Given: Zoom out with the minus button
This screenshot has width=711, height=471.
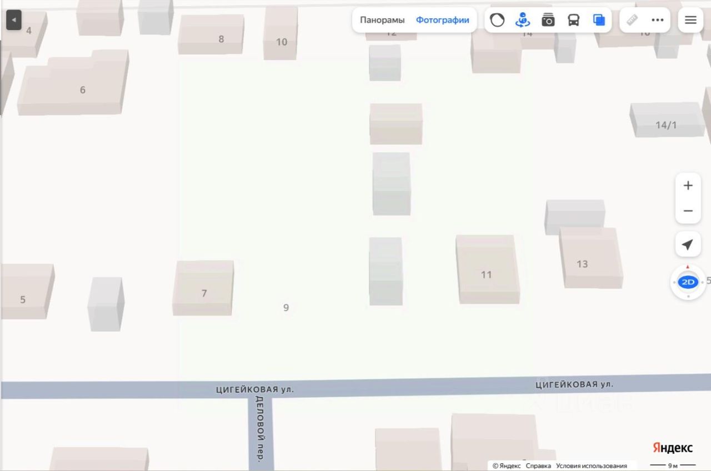Looking at the screenshot, I should click(x=688, y=211).
